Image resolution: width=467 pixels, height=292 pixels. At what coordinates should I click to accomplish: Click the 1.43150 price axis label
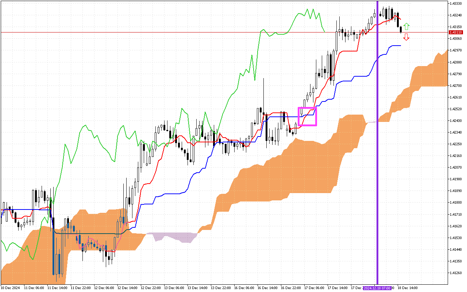coord(455,27)
